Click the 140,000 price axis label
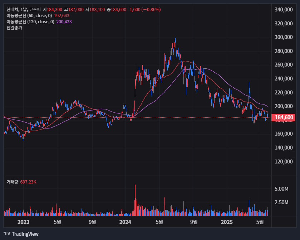Screen dimensions: 300x240 [x=284, y=148]
